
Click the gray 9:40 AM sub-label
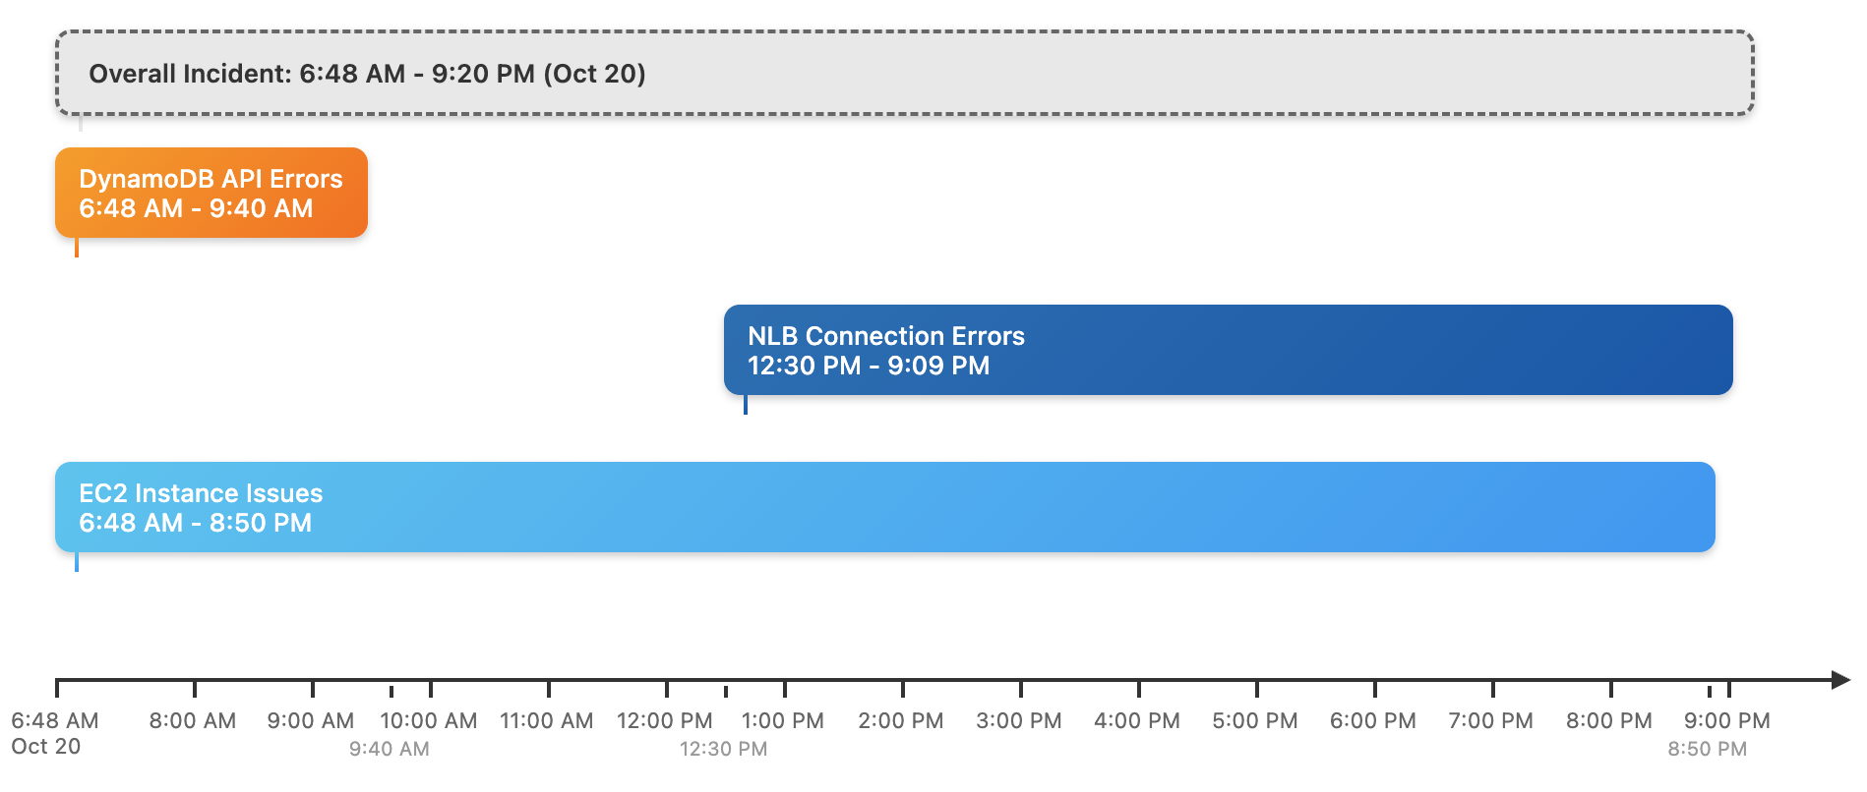tap(390, 749)
